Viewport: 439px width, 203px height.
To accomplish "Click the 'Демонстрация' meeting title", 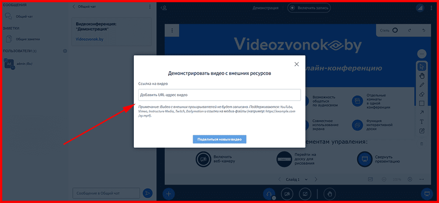I will [266, 8].
